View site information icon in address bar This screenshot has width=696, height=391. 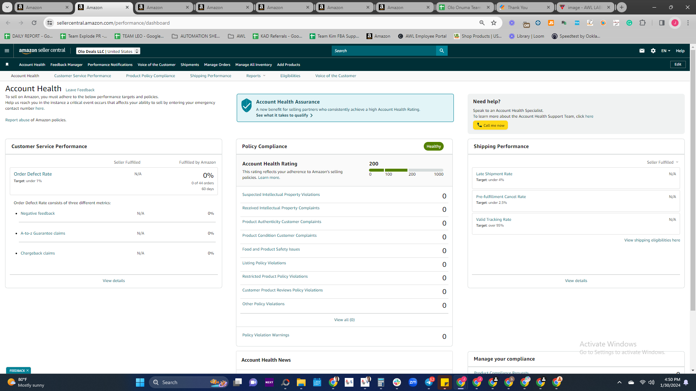pyautogui.click(x=50, y=23)
